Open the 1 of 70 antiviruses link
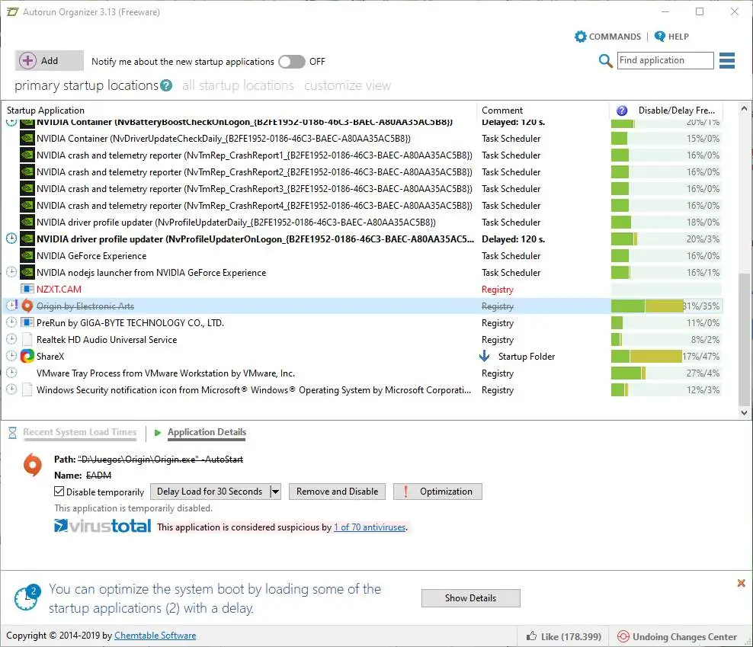 coord(370,527)
